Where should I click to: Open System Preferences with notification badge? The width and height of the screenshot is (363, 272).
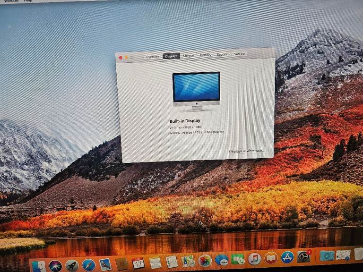(303, 256)
